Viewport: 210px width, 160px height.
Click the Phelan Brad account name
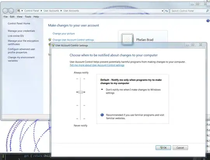145,40
